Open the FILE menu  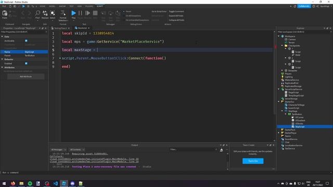pos(4,6)
